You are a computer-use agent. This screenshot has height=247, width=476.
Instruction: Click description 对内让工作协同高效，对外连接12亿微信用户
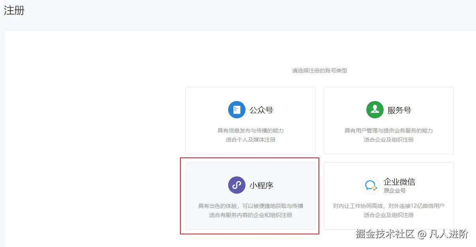tap(389, 206)
